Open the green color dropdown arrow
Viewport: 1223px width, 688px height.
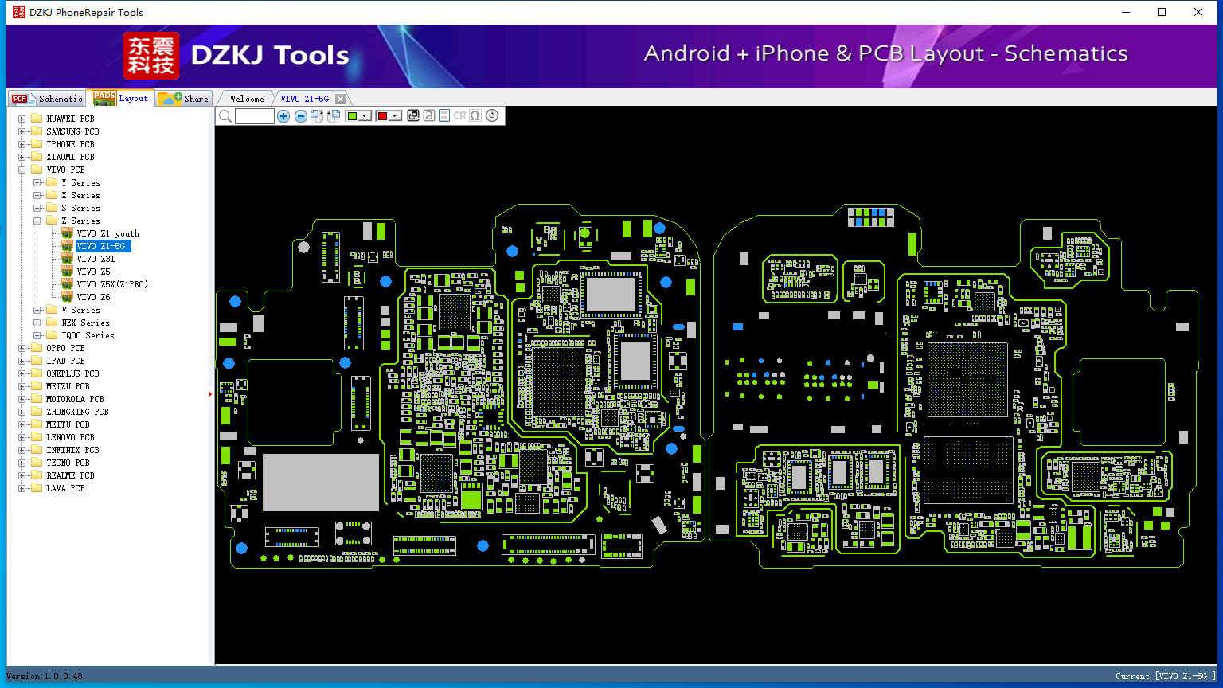(x=365, y=116)
